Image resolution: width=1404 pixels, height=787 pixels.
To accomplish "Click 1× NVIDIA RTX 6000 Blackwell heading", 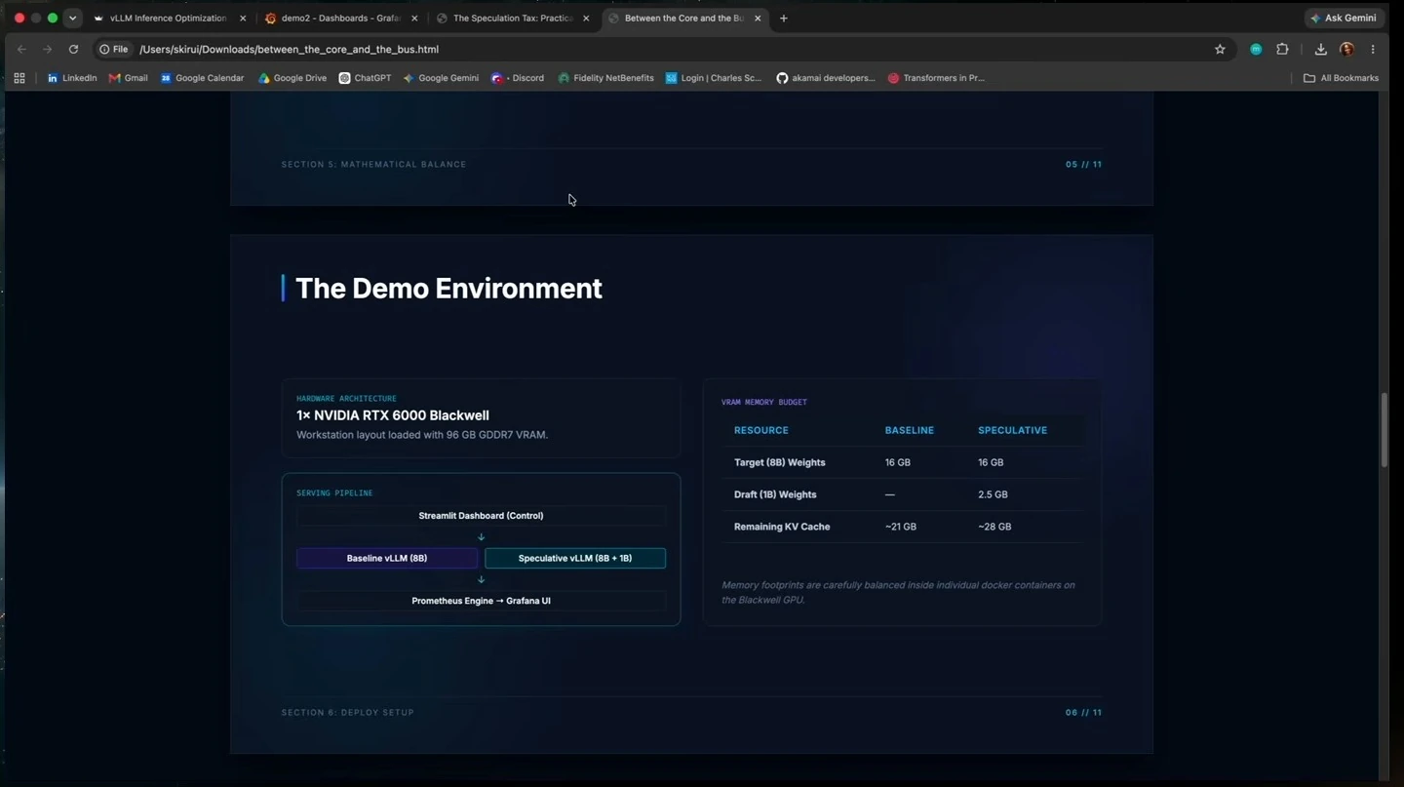I will [393, 415].
